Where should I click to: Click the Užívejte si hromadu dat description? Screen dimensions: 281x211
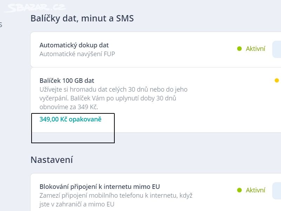coord(113,98)
